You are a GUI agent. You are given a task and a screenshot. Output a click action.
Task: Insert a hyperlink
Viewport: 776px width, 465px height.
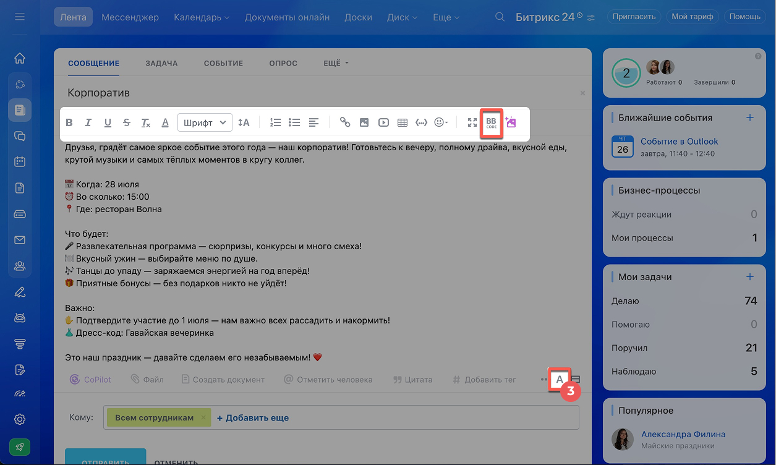(x=345, y=122)
